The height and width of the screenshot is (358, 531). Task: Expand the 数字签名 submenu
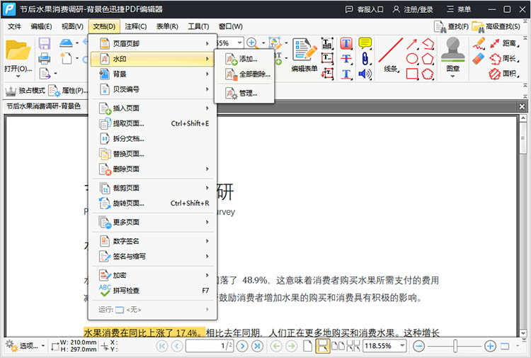coord(152,241)
